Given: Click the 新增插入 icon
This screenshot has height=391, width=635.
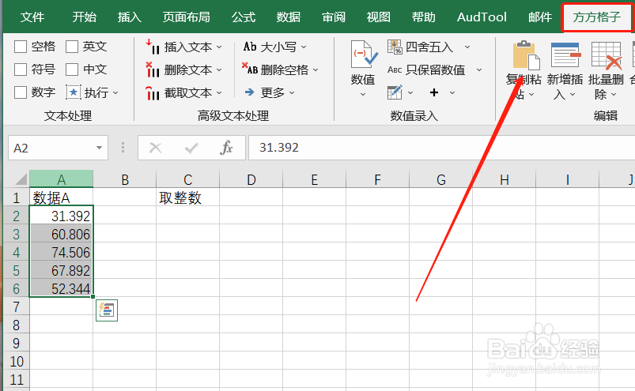Looking at the screenshot, I should 565,55.
